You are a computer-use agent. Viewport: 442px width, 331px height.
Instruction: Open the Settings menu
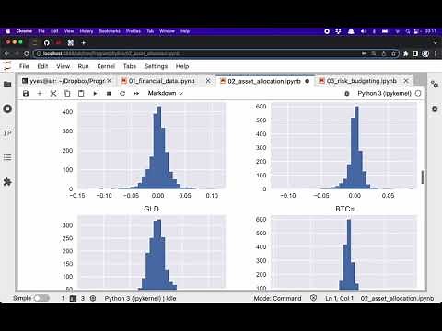pyautogui.click(x=156, y=66)
